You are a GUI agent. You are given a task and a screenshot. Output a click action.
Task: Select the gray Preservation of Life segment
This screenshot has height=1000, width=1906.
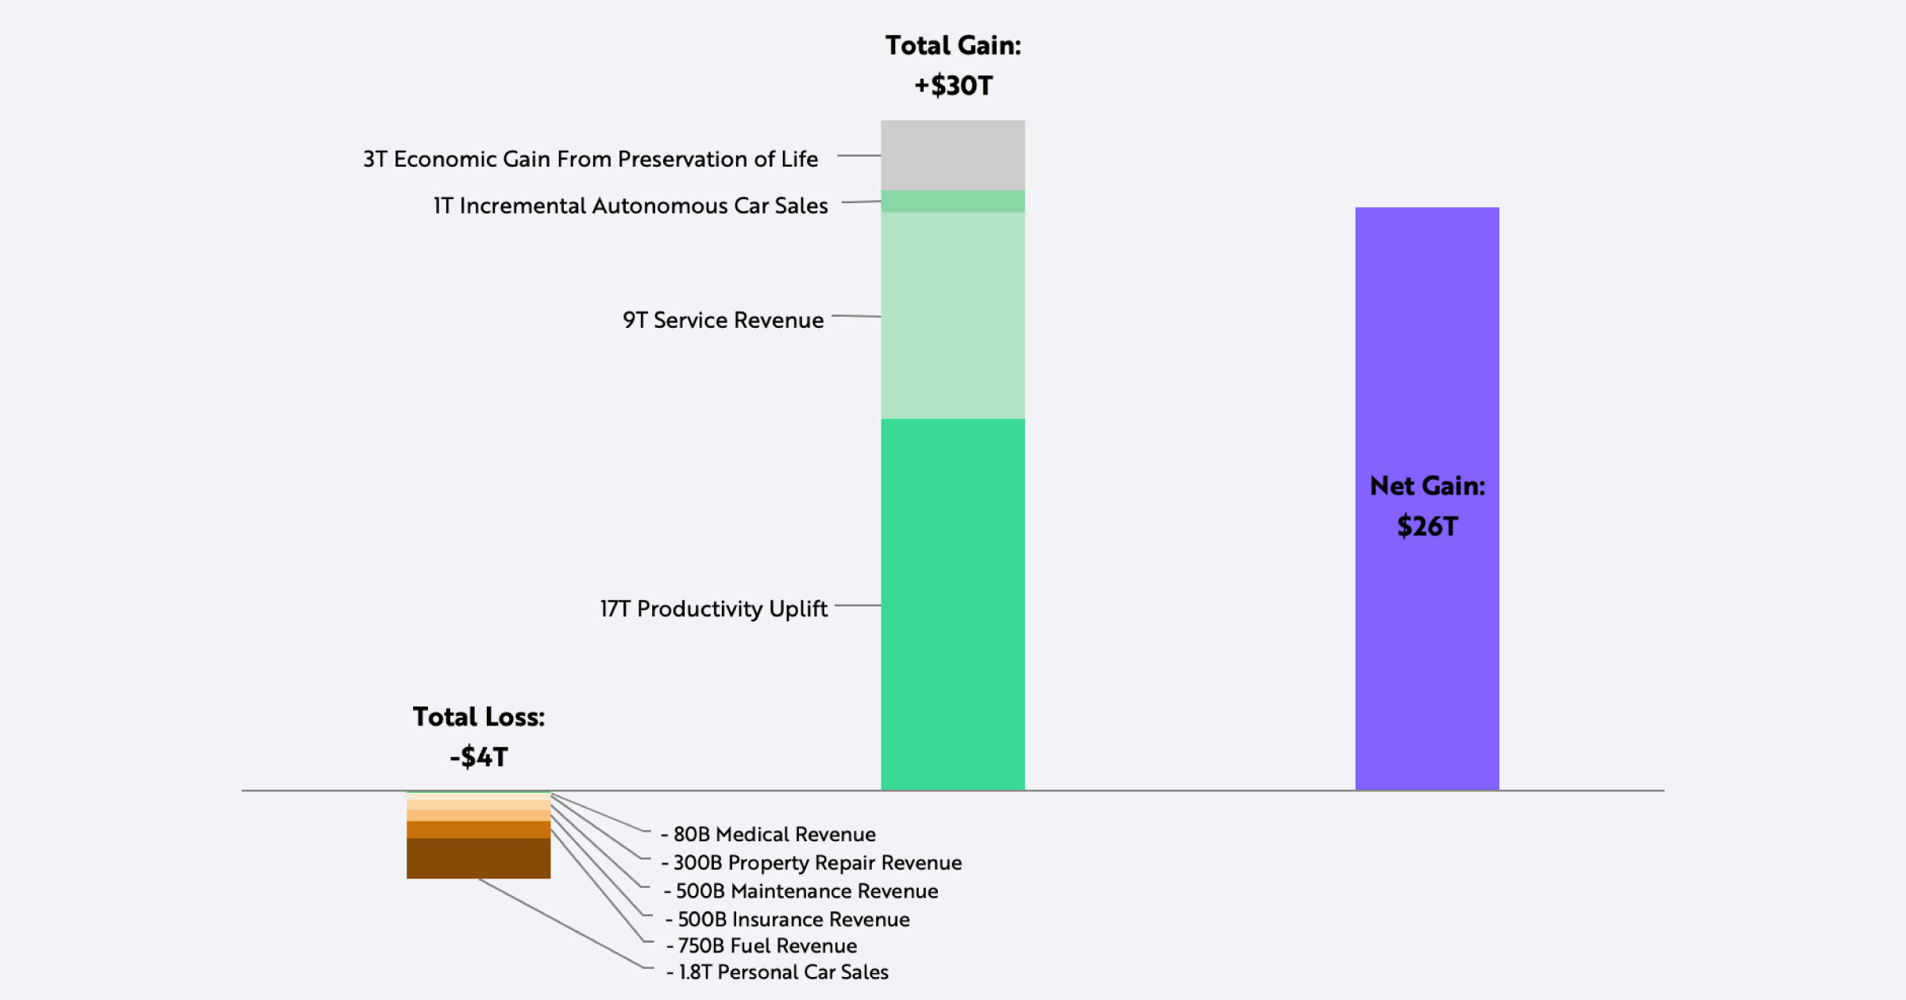(952, 155)
